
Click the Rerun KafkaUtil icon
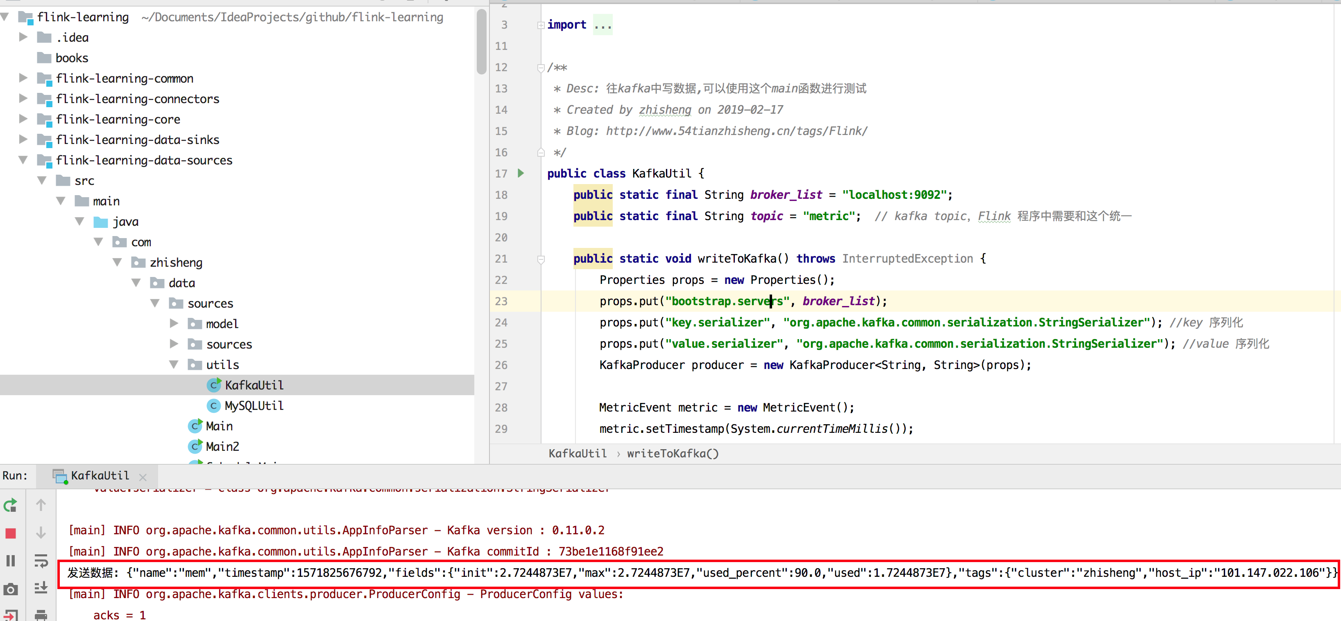tap(10, 505)
